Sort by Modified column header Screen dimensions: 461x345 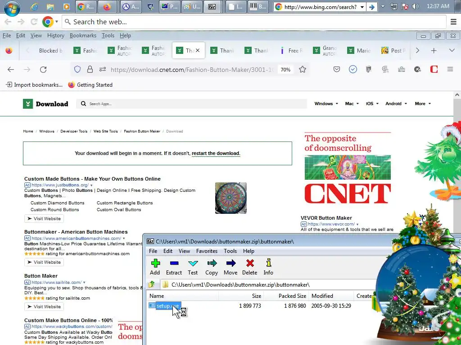[x=331, y=296]
